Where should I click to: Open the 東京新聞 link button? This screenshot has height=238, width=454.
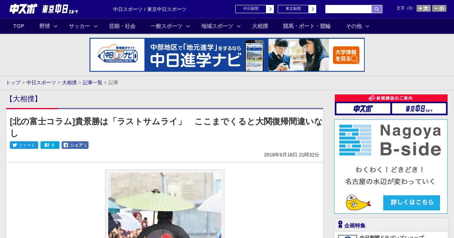297,9
